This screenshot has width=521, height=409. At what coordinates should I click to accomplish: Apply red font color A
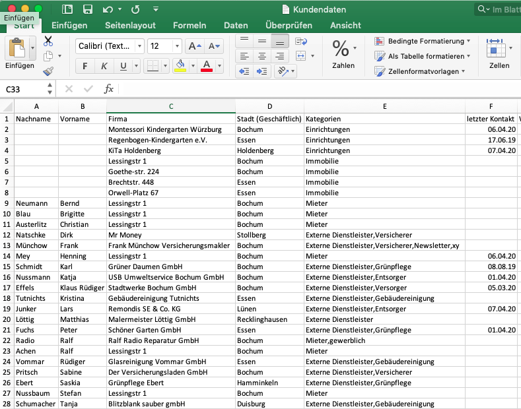point(207,66)
